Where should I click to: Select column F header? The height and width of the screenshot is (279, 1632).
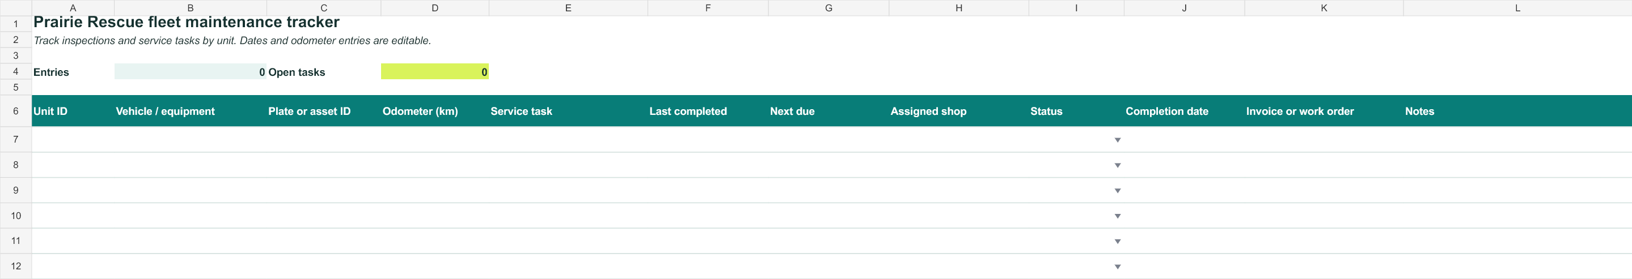(708, 7)
